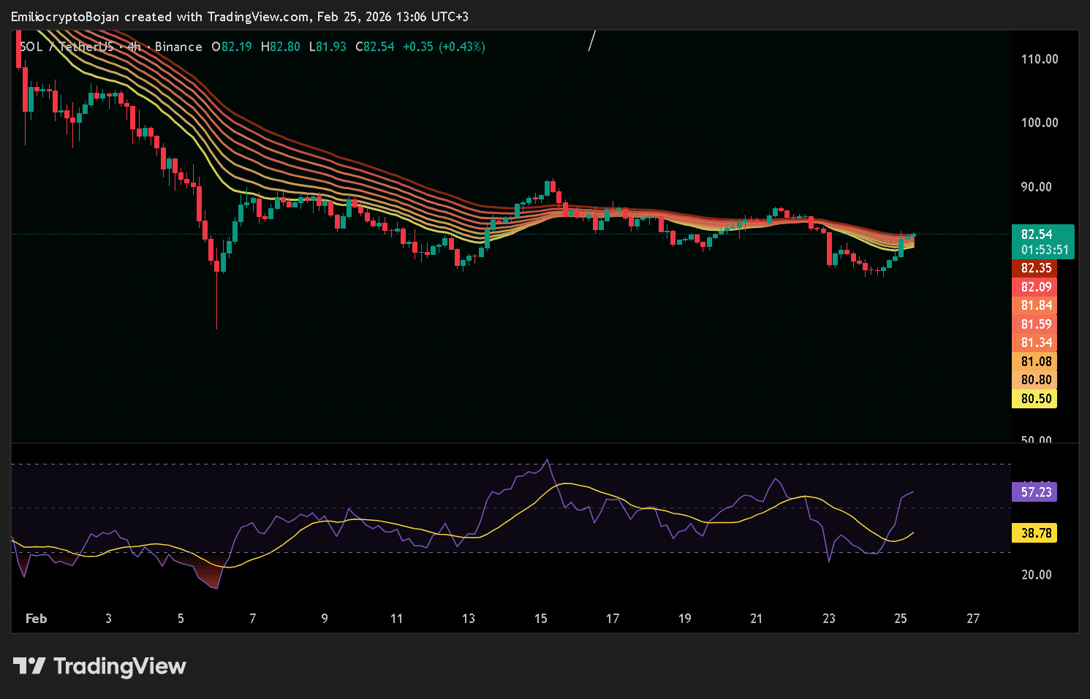
Task: Click the TradingView logo icon at bottom left
Action: coord(29,666)
